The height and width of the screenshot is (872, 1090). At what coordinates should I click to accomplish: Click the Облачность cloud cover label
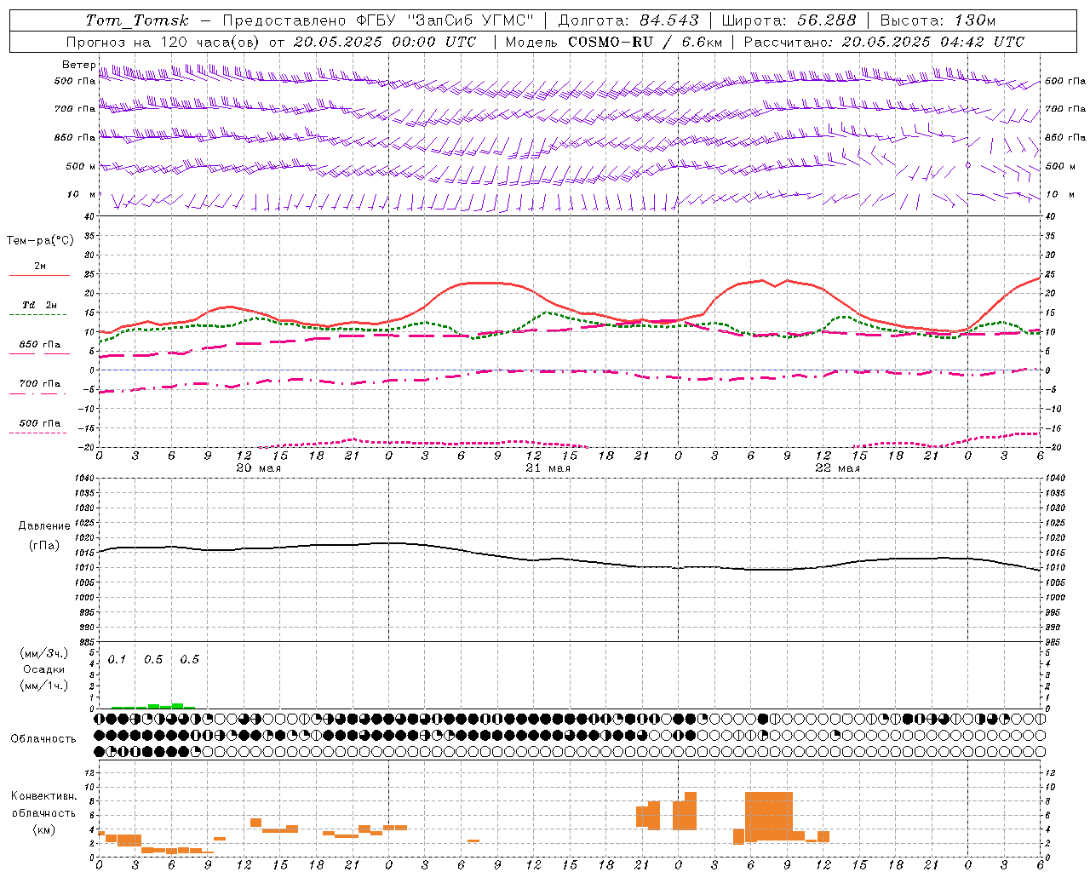pos(43,738)
